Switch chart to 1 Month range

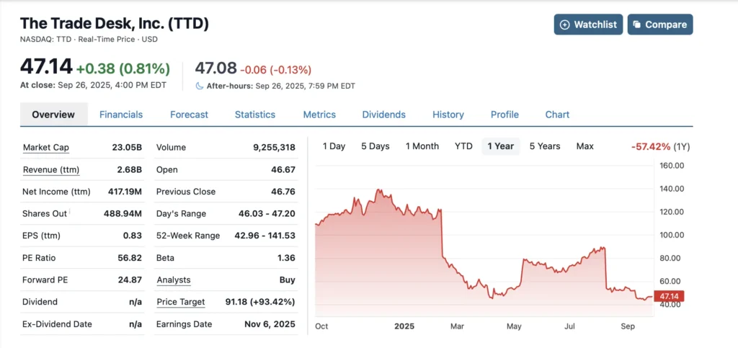pyautogui.click(x=422, y=146)
